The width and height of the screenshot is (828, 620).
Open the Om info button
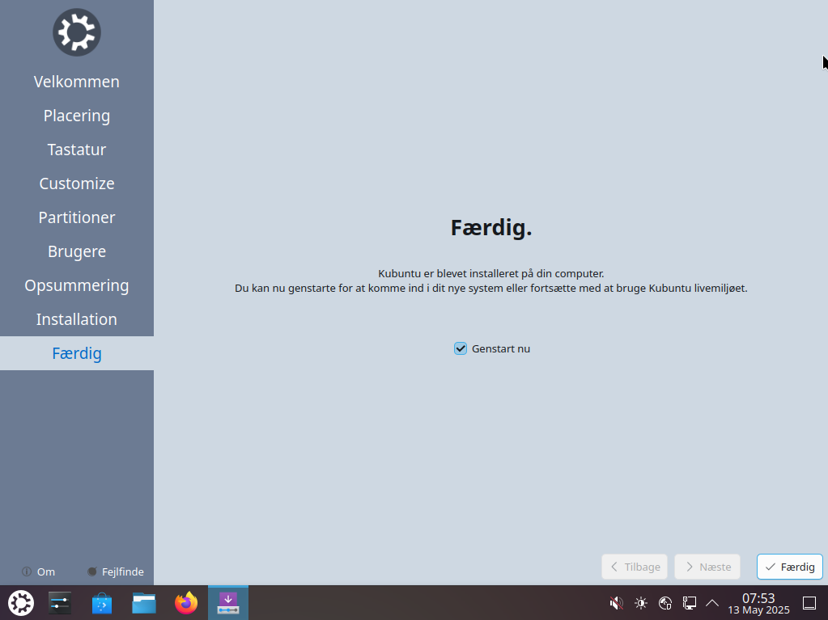point(38,571)
